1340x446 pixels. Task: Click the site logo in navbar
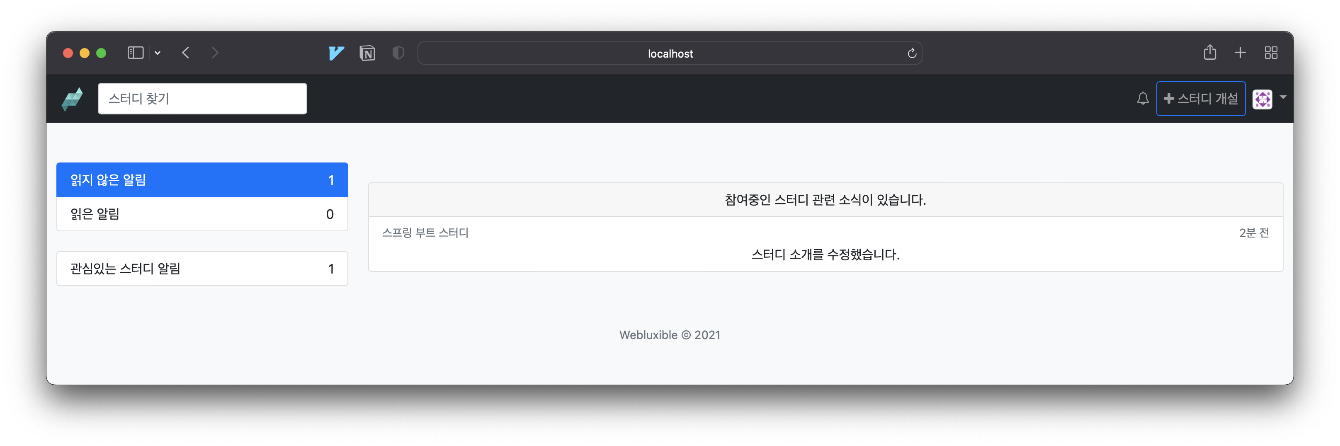(x=72, y=99)
